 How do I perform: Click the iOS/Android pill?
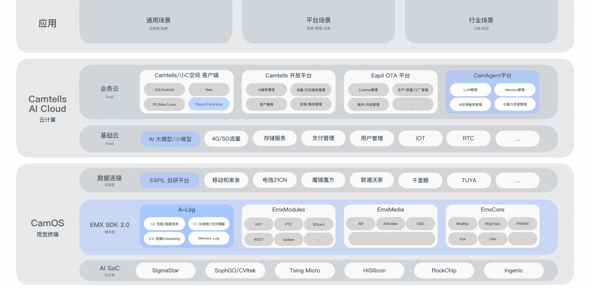coord(164,90)
